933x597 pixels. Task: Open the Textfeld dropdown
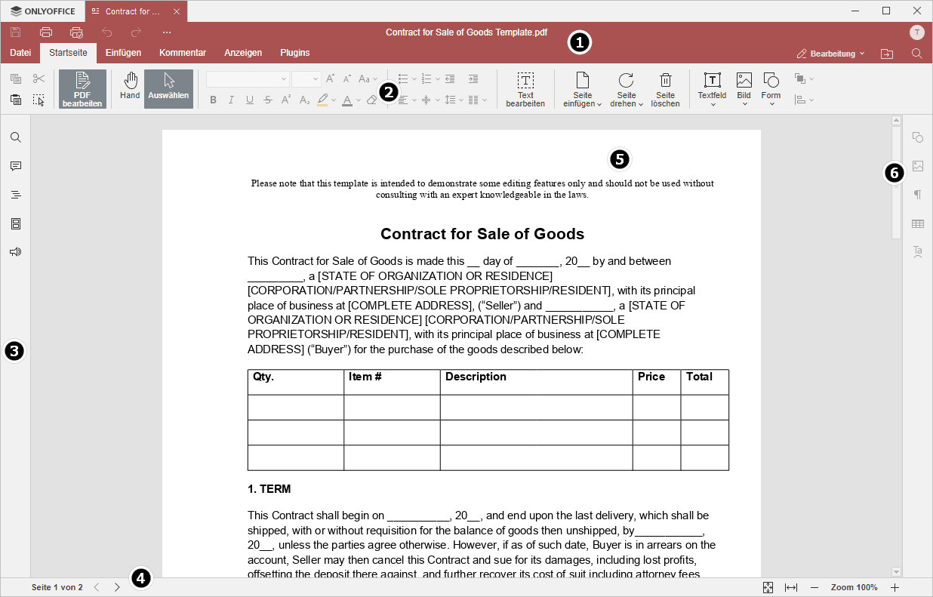(x=712, y=90)
